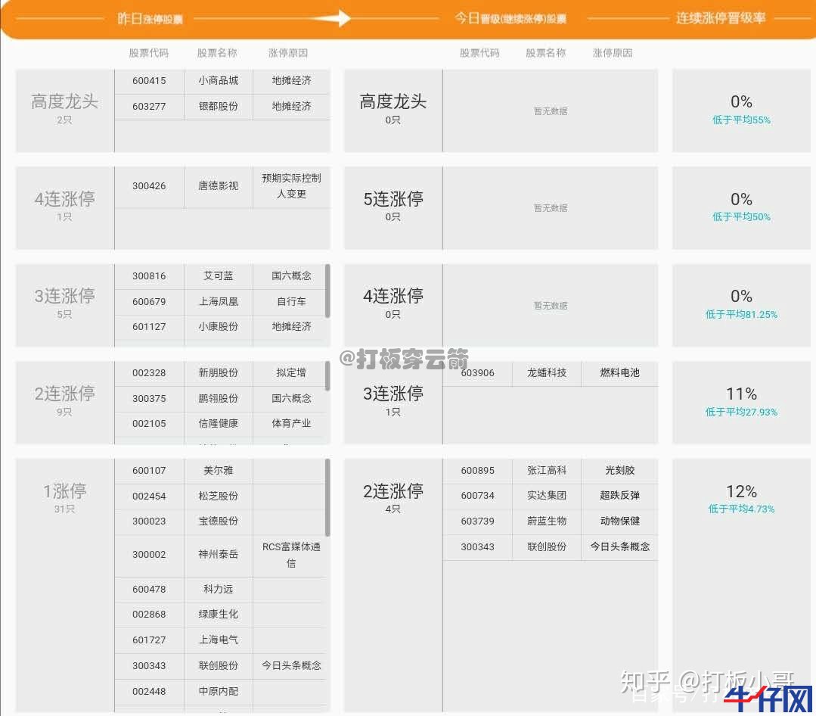The height and width of the screenshot is (716, 816).
Task: Click the scrollbar beside the 1涨停 list
Action: (x=327, y=497)
